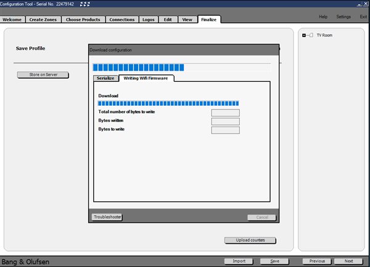Open the Connections tab
370x267 pixels.
[x=121, y=20]
